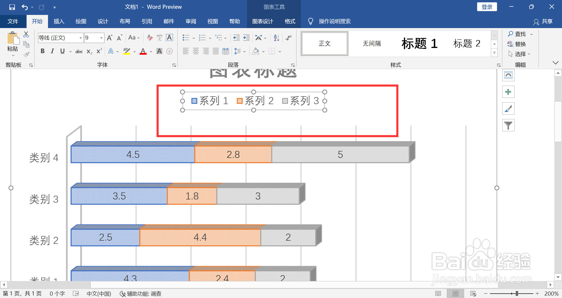This screenshot has height=298, width=562.
Task: Click the 替换 replace button
Action: tap(517, 44)
